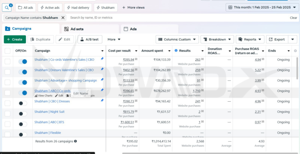Image resolution: width=300 pixels, height=154 pixels.
Task: Click the pin icon on Co-ords Valentine's campaign
Action: (102, 59)
